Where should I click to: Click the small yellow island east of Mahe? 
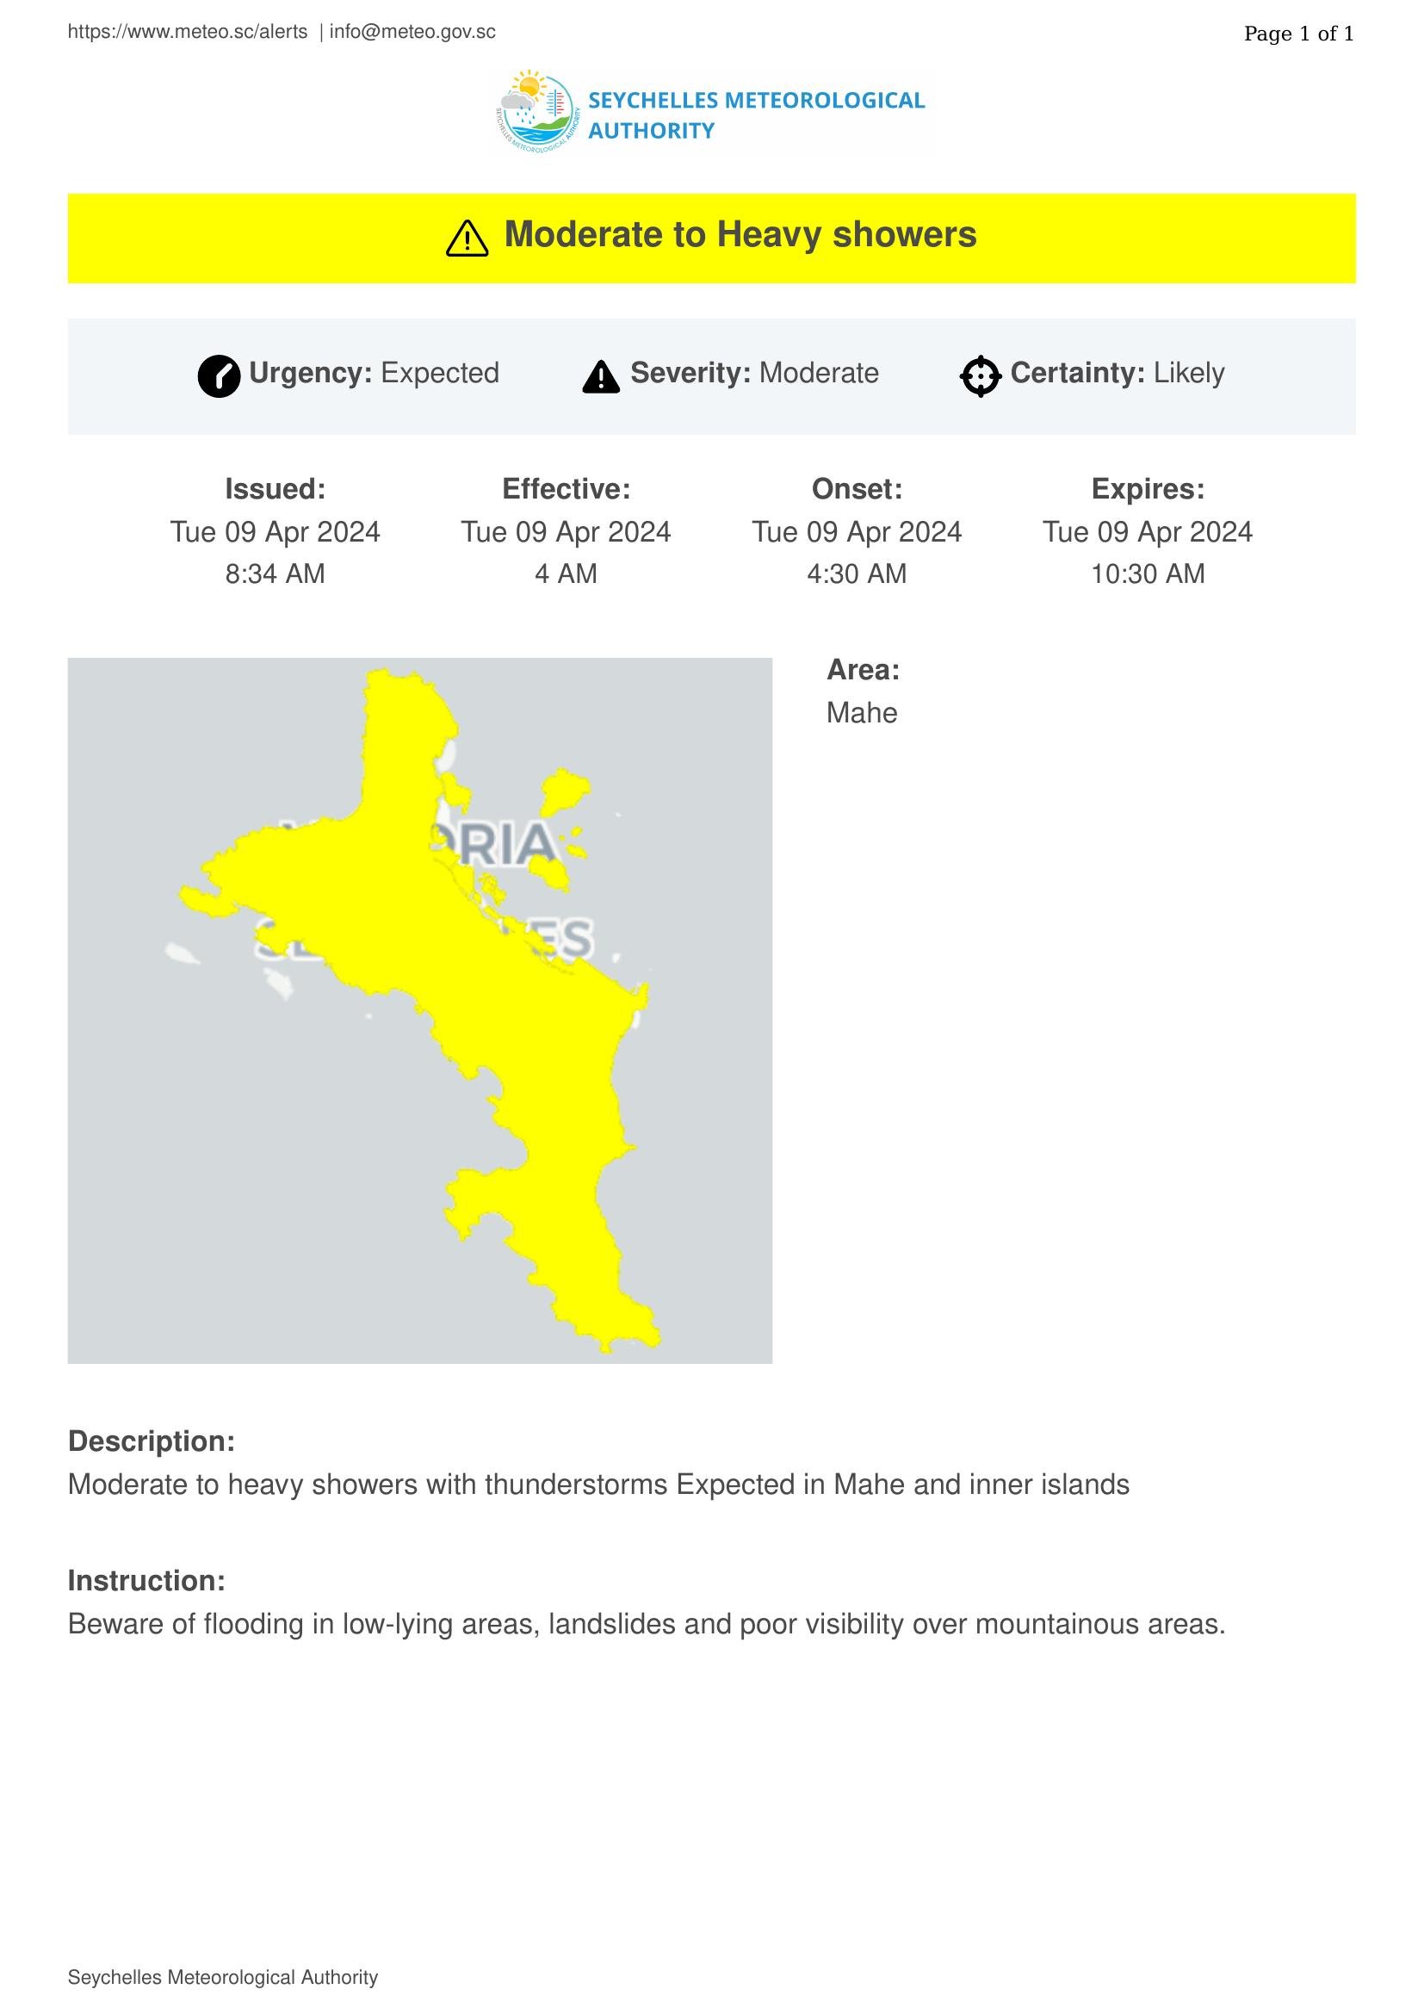pos(561,791)
